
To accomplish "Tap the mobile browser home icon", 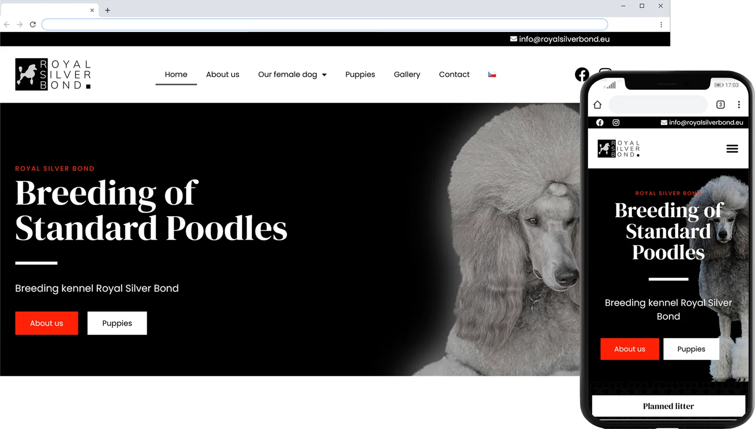I will tap(597, 105).
